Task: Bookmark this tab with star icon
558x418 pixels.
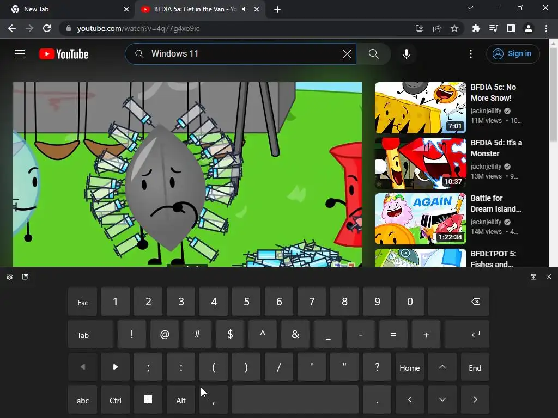Action: 454,28
